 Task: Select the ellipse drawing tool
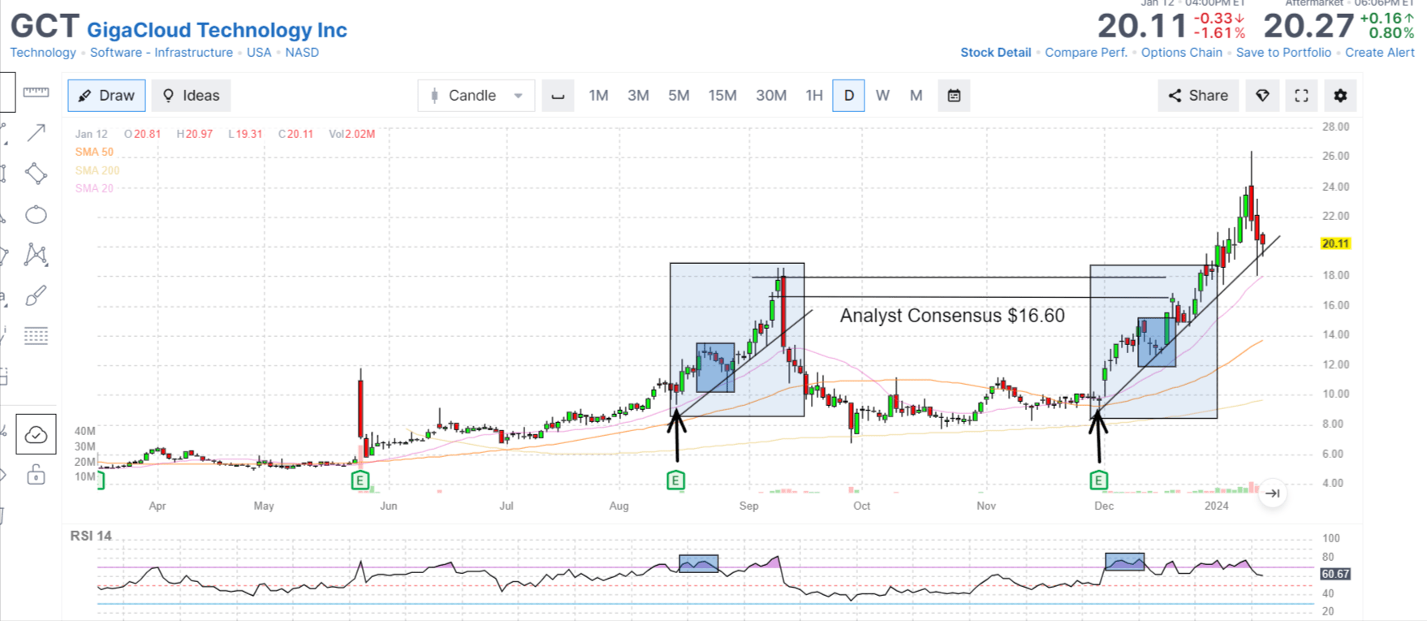pyautogui.click(x=36, y=214)
